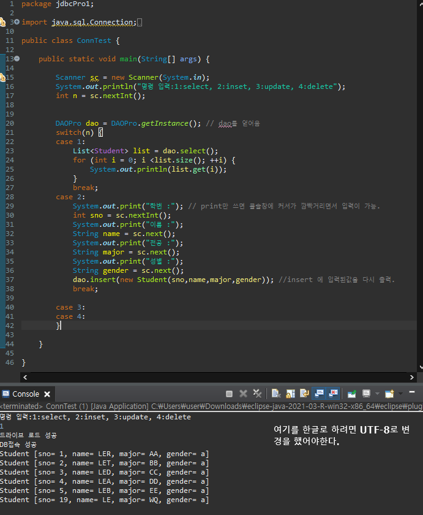Screen dimensions: 423x515
Task: Click the editor's right horizontal scroll arrow
Action: coord(412,378)
